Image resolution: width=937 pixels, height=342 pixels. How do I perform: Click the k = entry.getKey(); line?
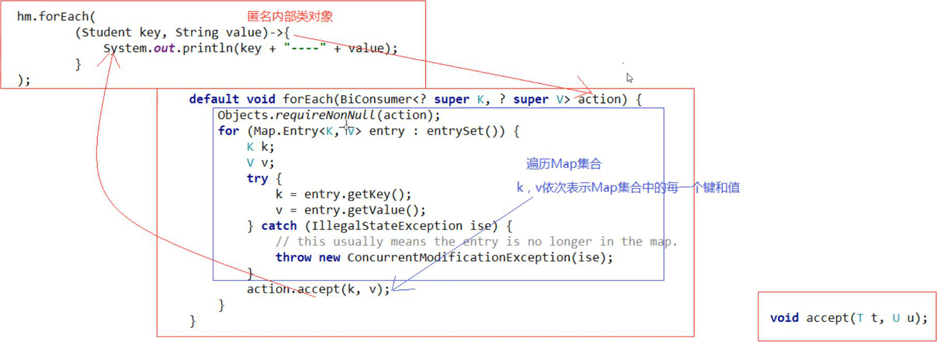[344, 194]
